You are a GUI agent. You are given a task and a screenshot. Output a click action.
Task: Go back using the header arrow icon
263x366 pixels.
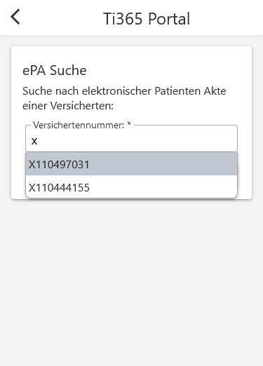point(15,17)
